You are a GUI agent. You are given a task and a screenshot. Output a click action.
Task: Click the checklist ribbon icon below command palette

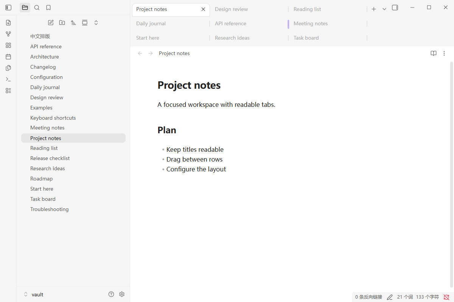(8, 91)
